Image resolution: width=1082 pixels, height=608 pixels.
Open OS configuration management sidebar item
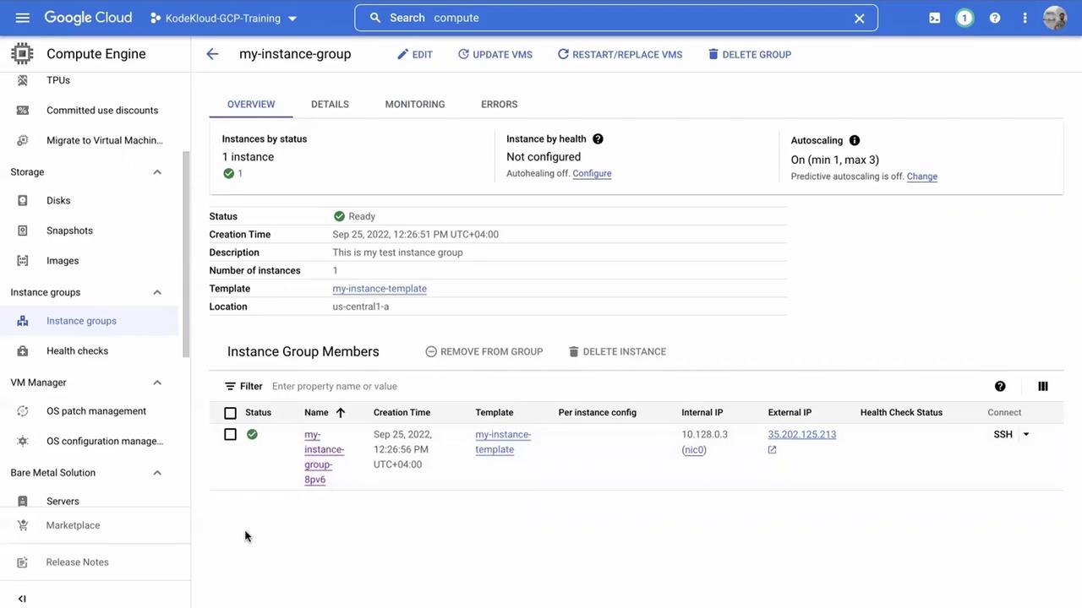90,441
